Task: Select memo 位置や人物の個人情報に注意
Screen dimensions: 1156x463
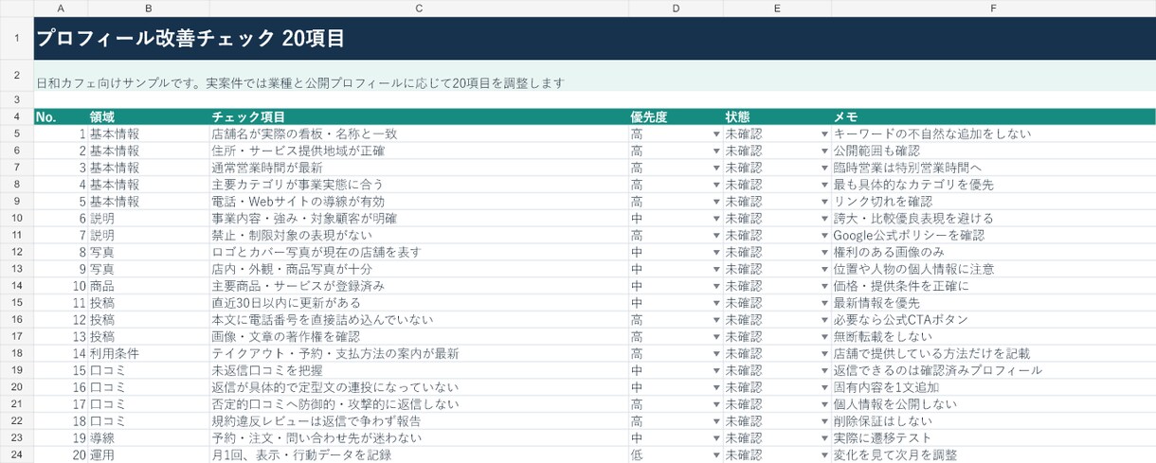Action: click(x=993, y=270)
